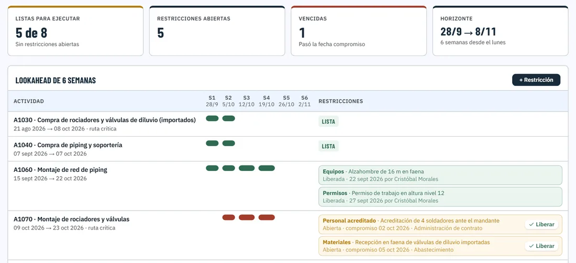
Task: Click activity A1070 Montaje de rociadores y válvulas
Action: point(72,220)
